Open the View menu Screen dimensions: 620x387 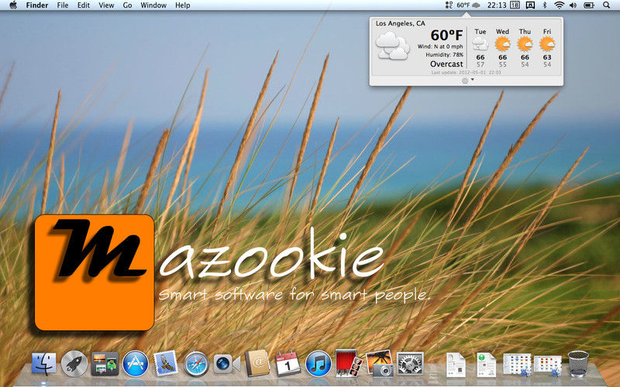(x=106, y=5)
